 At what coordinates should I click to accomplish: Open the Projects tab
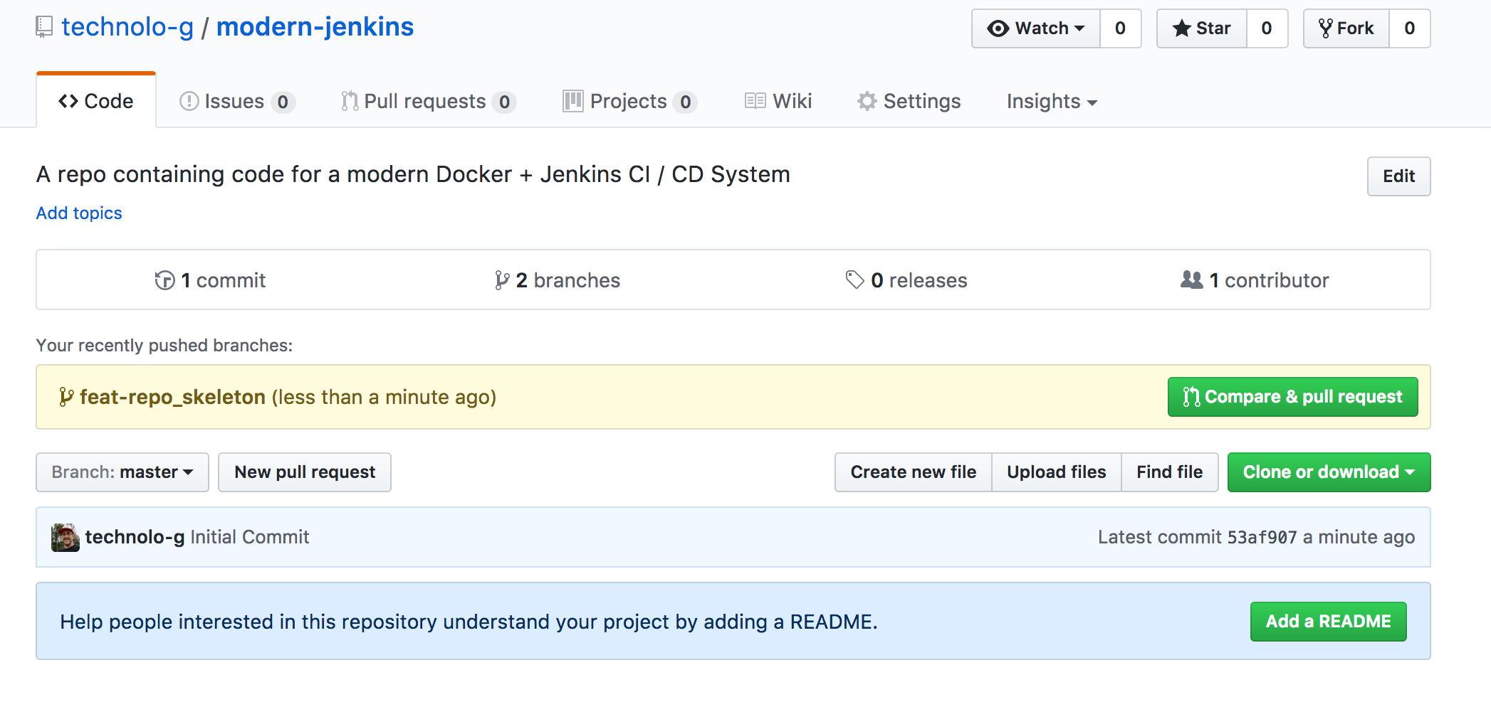(629, 102)
